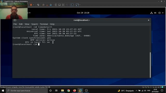Viewport: 166px width, 93px height.
Task: Open Cortana circle on the taskbar
Action: pyautogui.click(x=51, y=91)
